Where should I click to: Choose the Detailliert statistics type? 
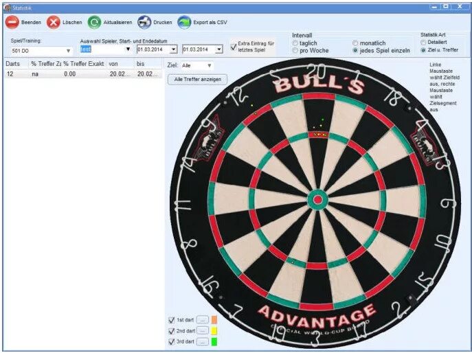click(x=423, y=43)
